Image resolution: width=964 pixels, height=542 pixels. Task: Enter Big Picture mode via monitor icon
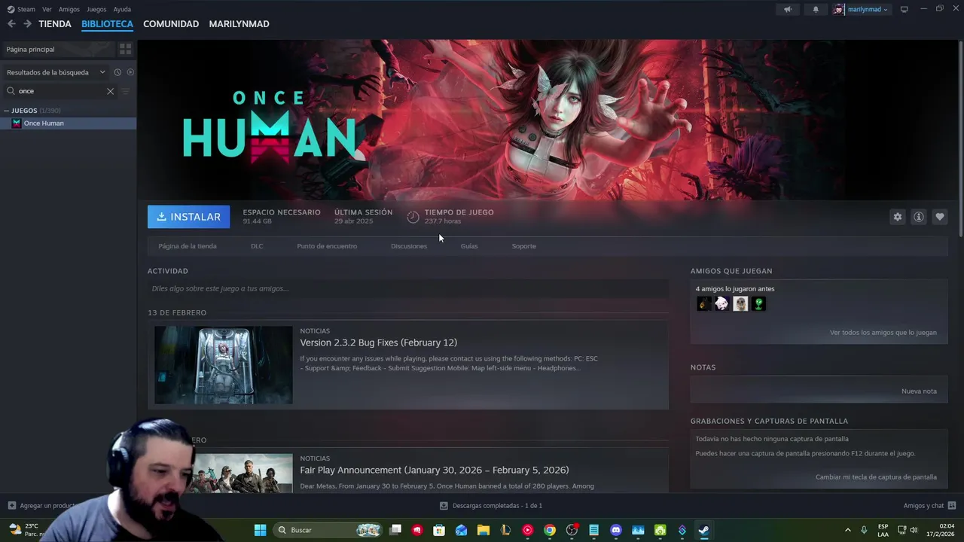tap(905, 9)
